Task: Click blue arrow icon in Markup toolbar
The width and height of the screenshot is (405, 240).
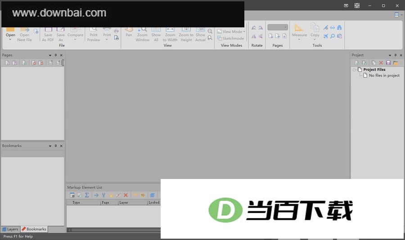Action: click(96, 195)
